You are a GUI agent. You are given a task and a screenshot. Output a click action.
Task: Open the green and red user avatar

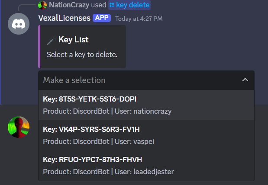tap(19, 127)
